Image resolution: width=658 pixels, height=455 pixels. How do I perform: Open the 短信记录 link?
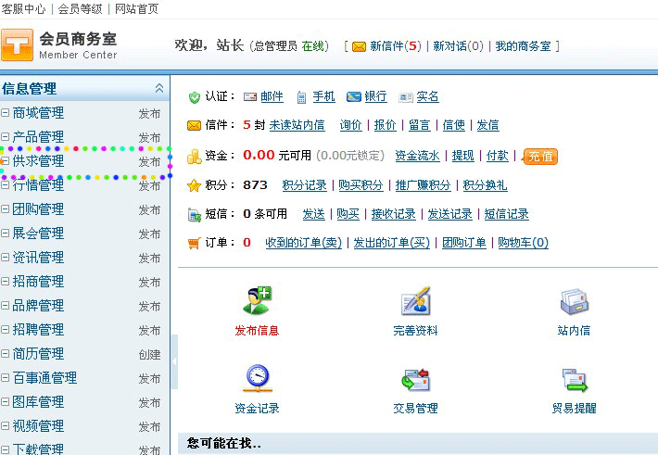(x=507, y=214)
